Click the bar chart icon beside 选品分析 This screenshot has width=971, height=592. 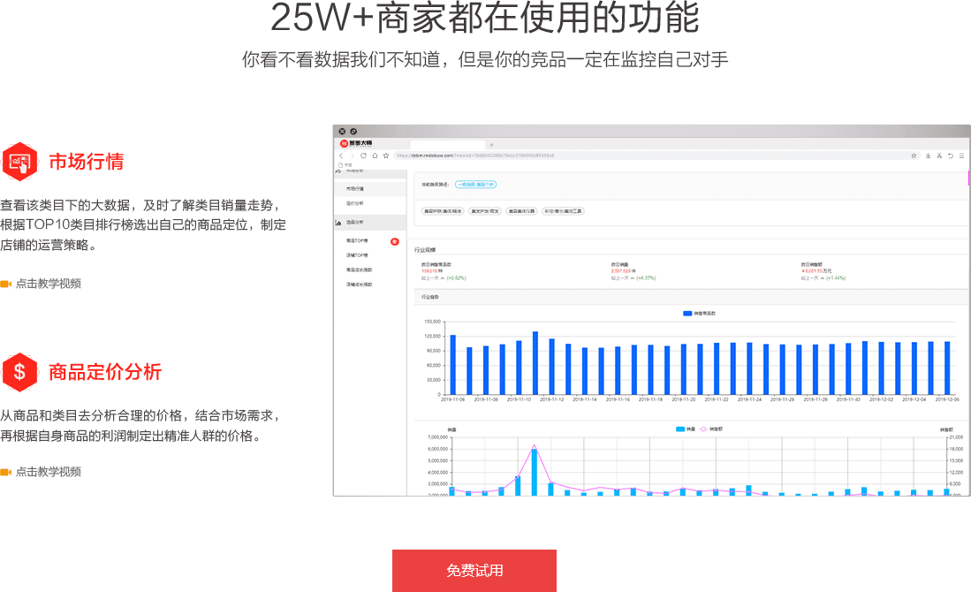coord(339,223)
